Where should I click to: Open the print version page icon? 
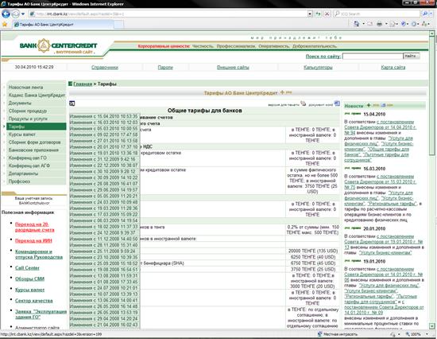[x=304, y=103]
